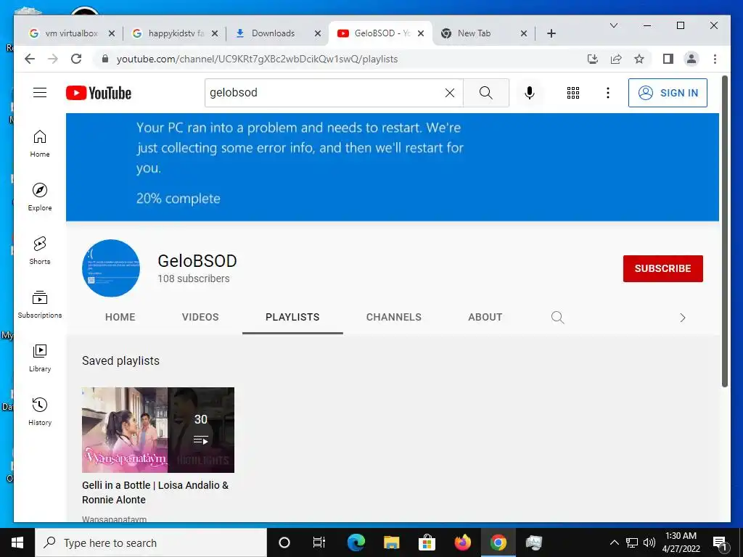Toggle Chrome side panel
Viewport: 743px width, 557px height.
pyautogui.click(x=668, y=59)
